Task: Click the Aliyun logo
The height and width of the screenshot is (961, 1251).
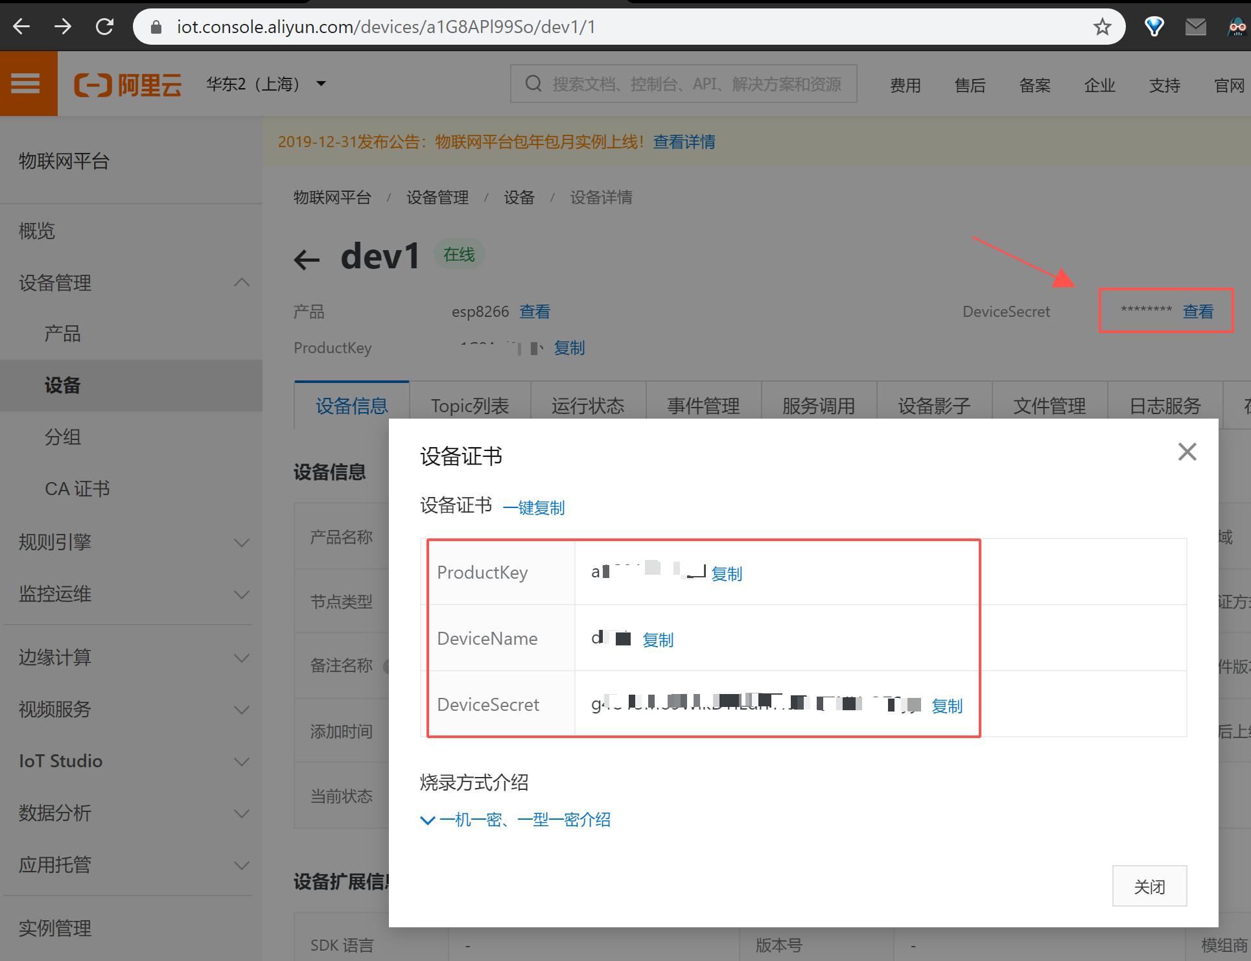Action: (x=128, y=83)
